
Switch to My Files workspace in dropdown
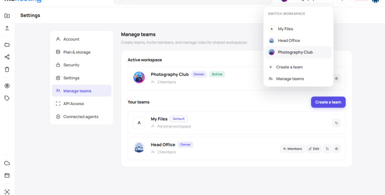[298, 29]
